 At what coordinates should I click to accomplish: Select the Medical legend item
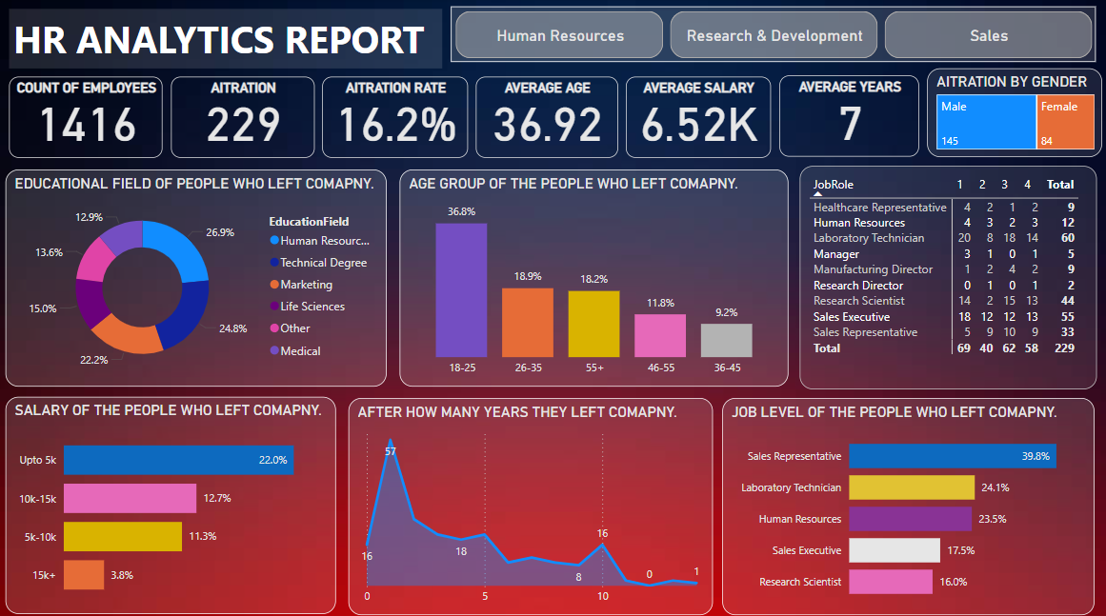click(x=300, y=350)
